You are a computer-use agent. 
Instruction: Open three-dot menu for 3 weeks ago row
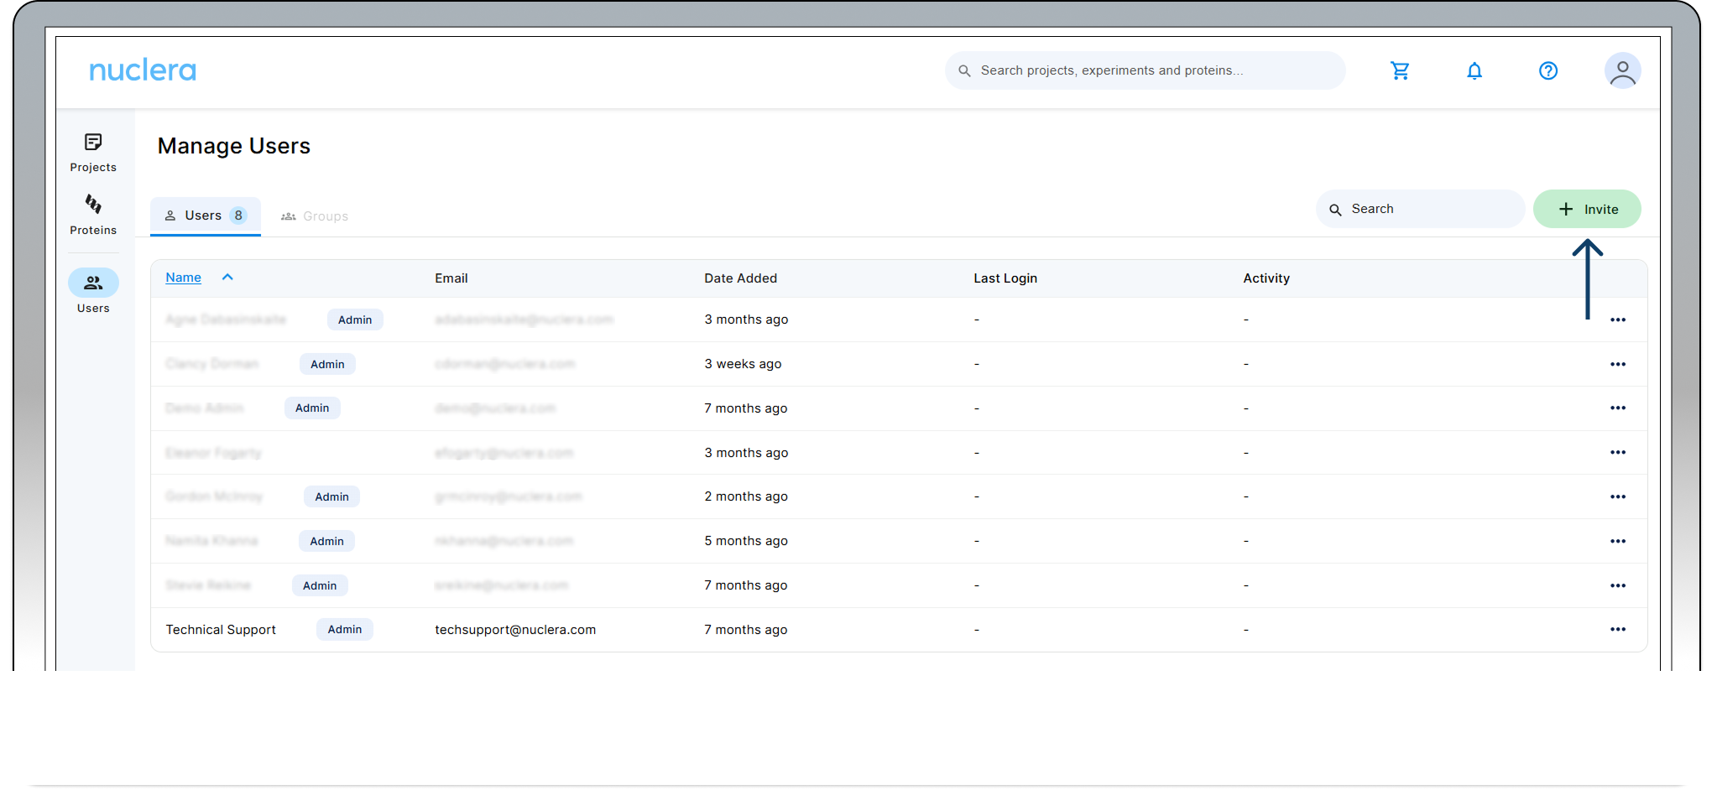tap(1617, 364)
